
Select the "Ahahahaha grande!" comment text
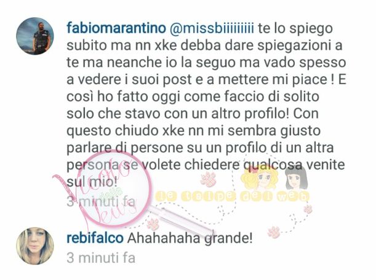tap(190, 239)
